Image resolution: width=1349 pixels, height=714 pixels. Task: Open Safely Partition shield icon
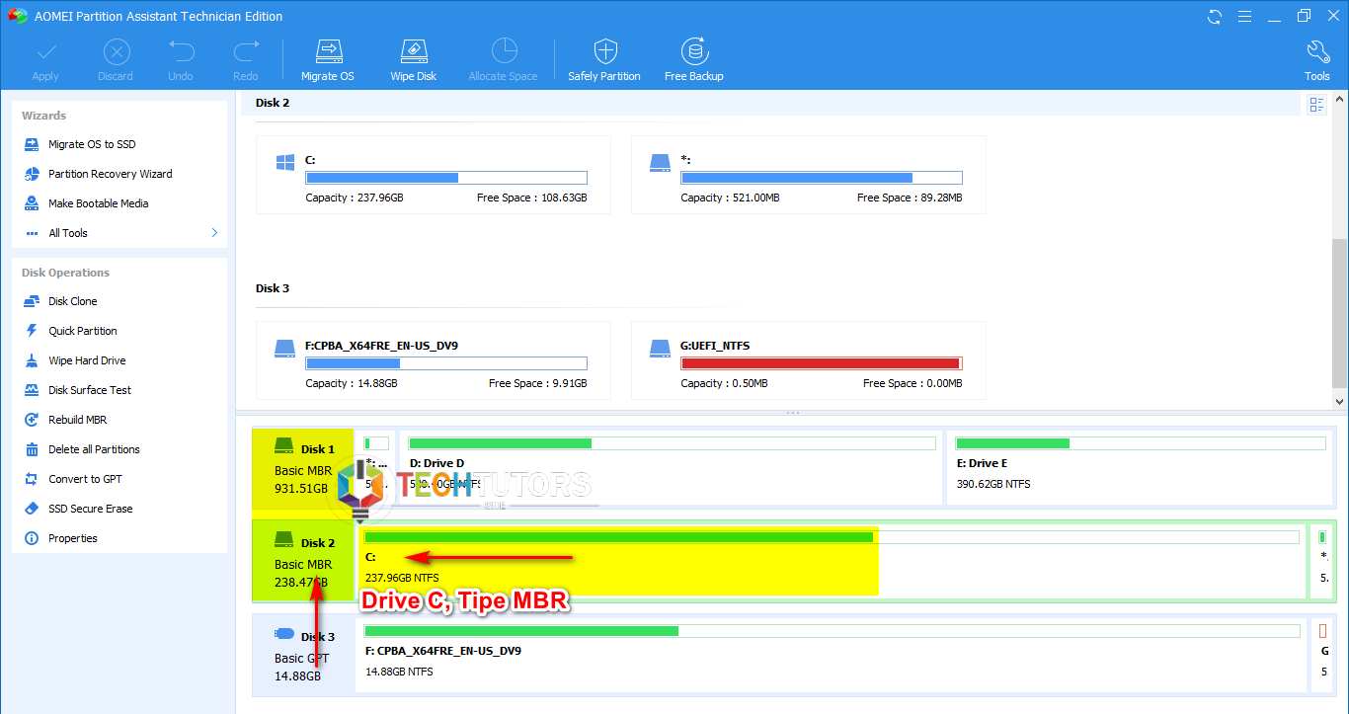click(x=604, y=51)
